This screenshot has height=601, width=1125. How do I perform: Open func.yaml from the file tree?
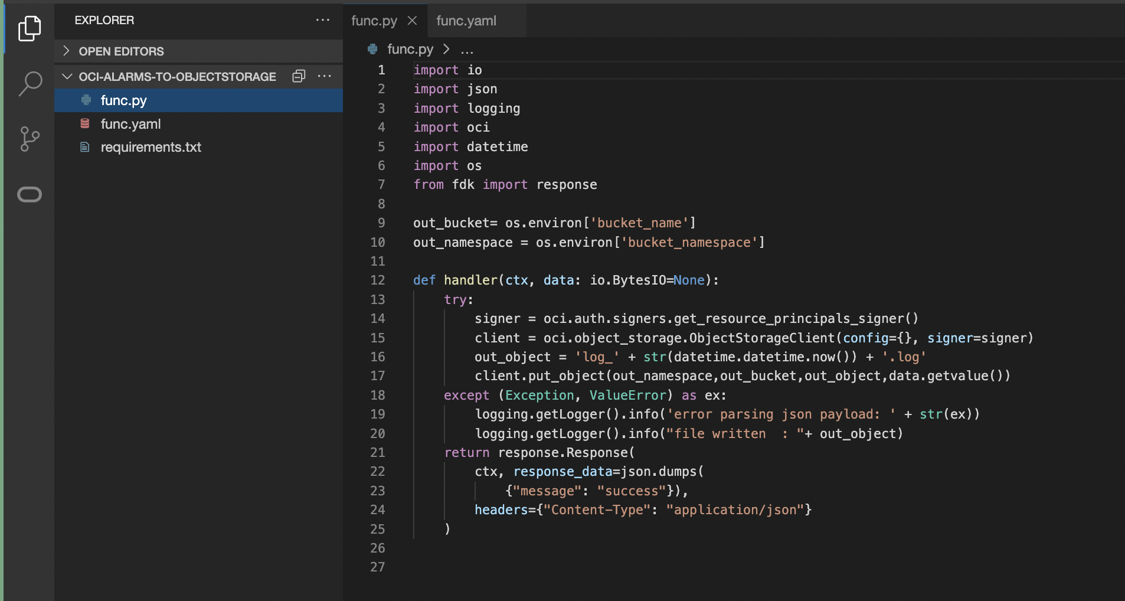130,124
